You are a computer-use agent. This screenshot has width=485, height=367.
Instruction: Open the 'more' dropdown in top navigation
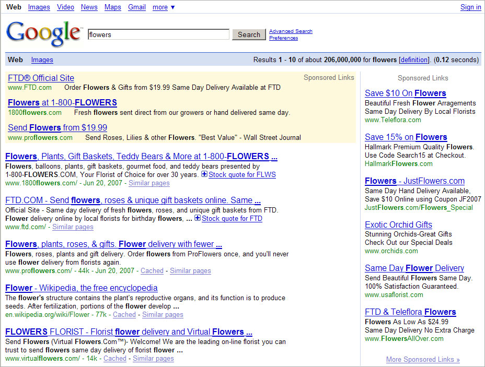coord(164,7)
